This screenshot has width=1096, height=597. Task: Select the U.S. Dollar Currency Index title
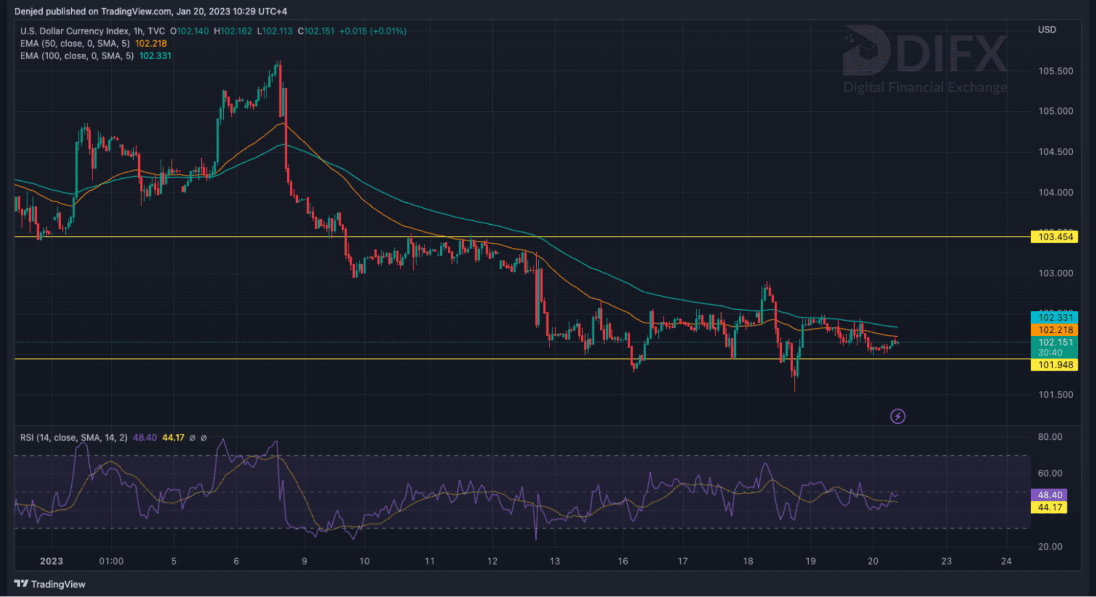pos(75,31)
